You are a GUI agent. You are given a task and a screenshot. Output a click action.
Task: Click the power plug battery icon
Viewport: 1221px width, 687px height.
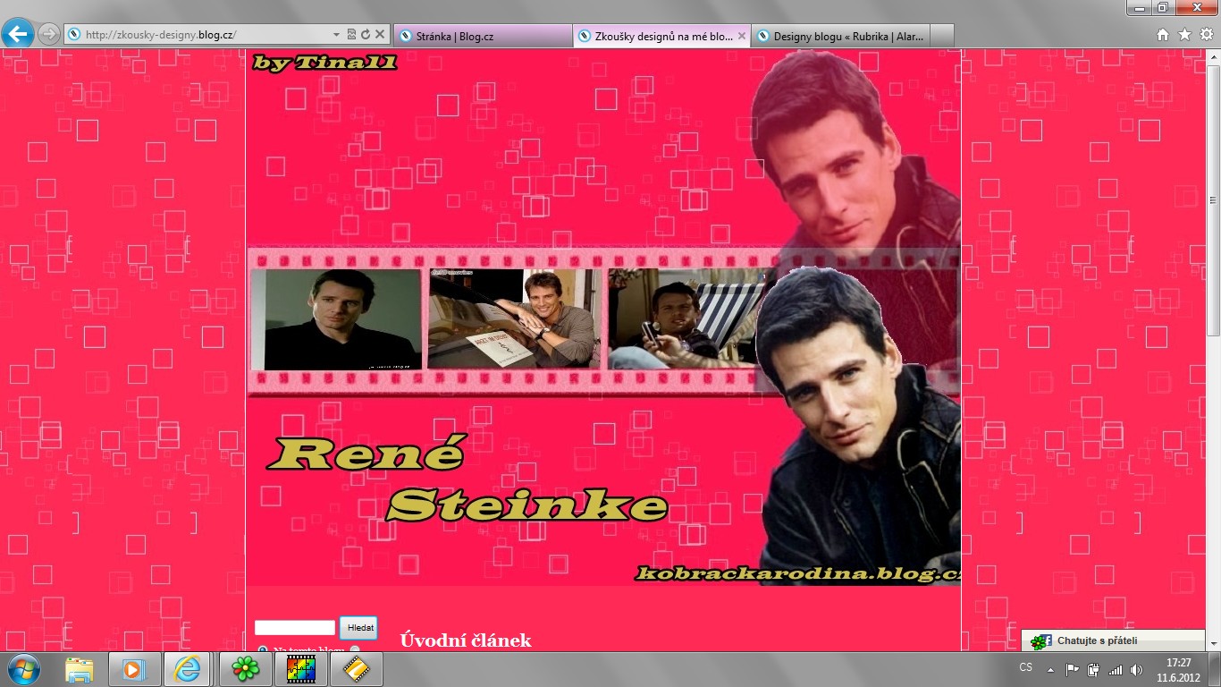coord(1093,669)
